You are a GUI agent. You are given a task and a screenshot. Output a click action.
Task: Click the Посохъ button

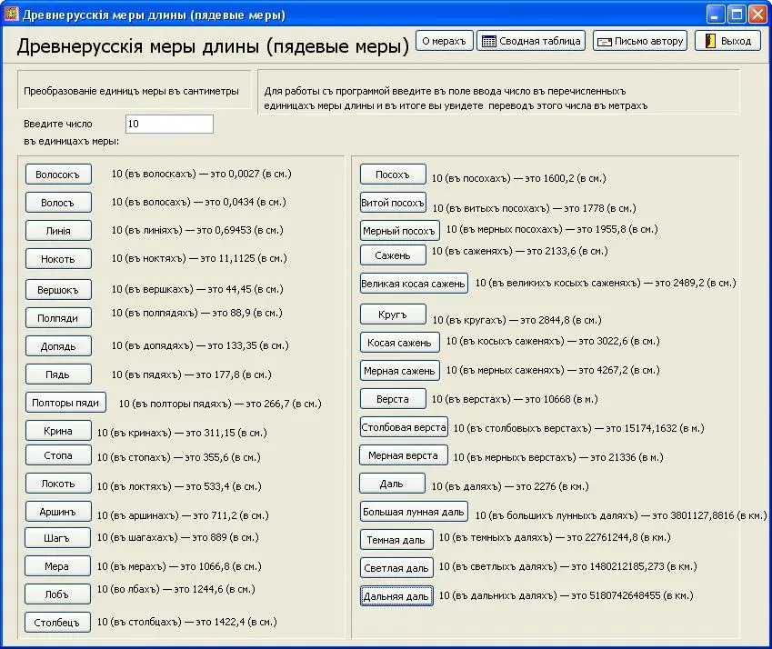[x=393, y=175]
